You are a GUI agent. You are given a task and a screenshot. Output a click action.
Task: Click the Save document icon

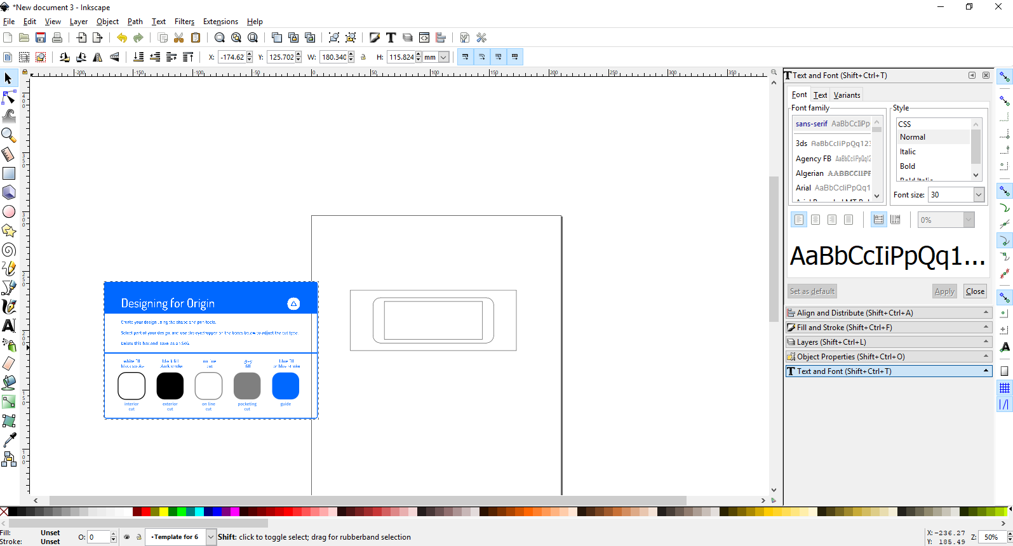point(41,37)
